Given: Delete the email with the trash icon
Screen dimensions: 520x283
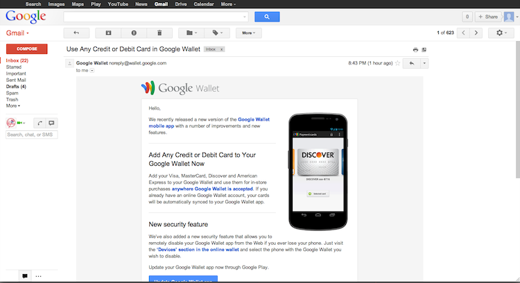Looking at the screenshot, I should click(x=159, y=33).
